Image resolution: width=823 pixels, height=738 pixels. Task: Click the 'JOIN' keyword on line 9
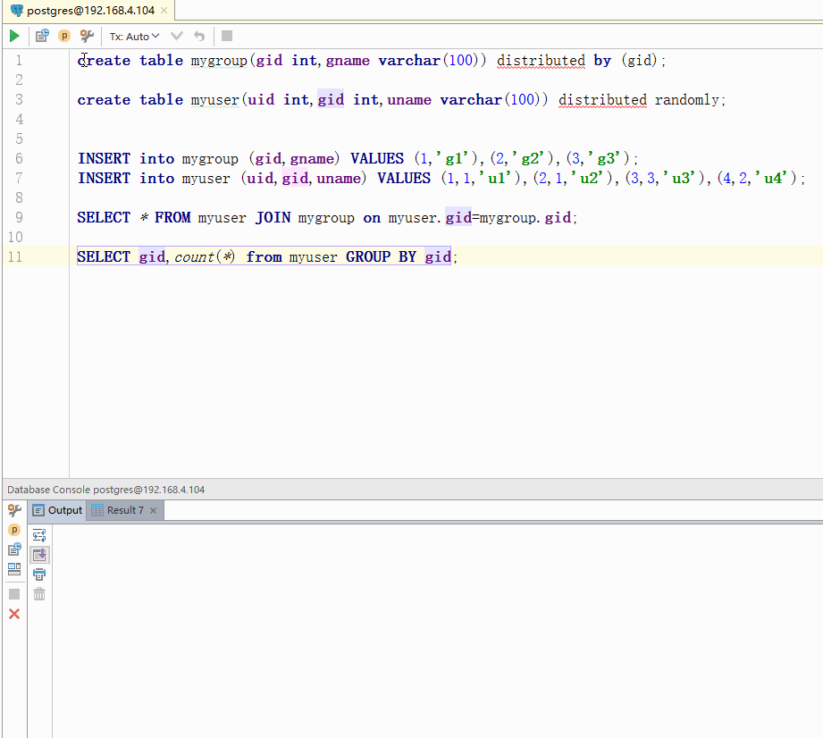[273, 217]
